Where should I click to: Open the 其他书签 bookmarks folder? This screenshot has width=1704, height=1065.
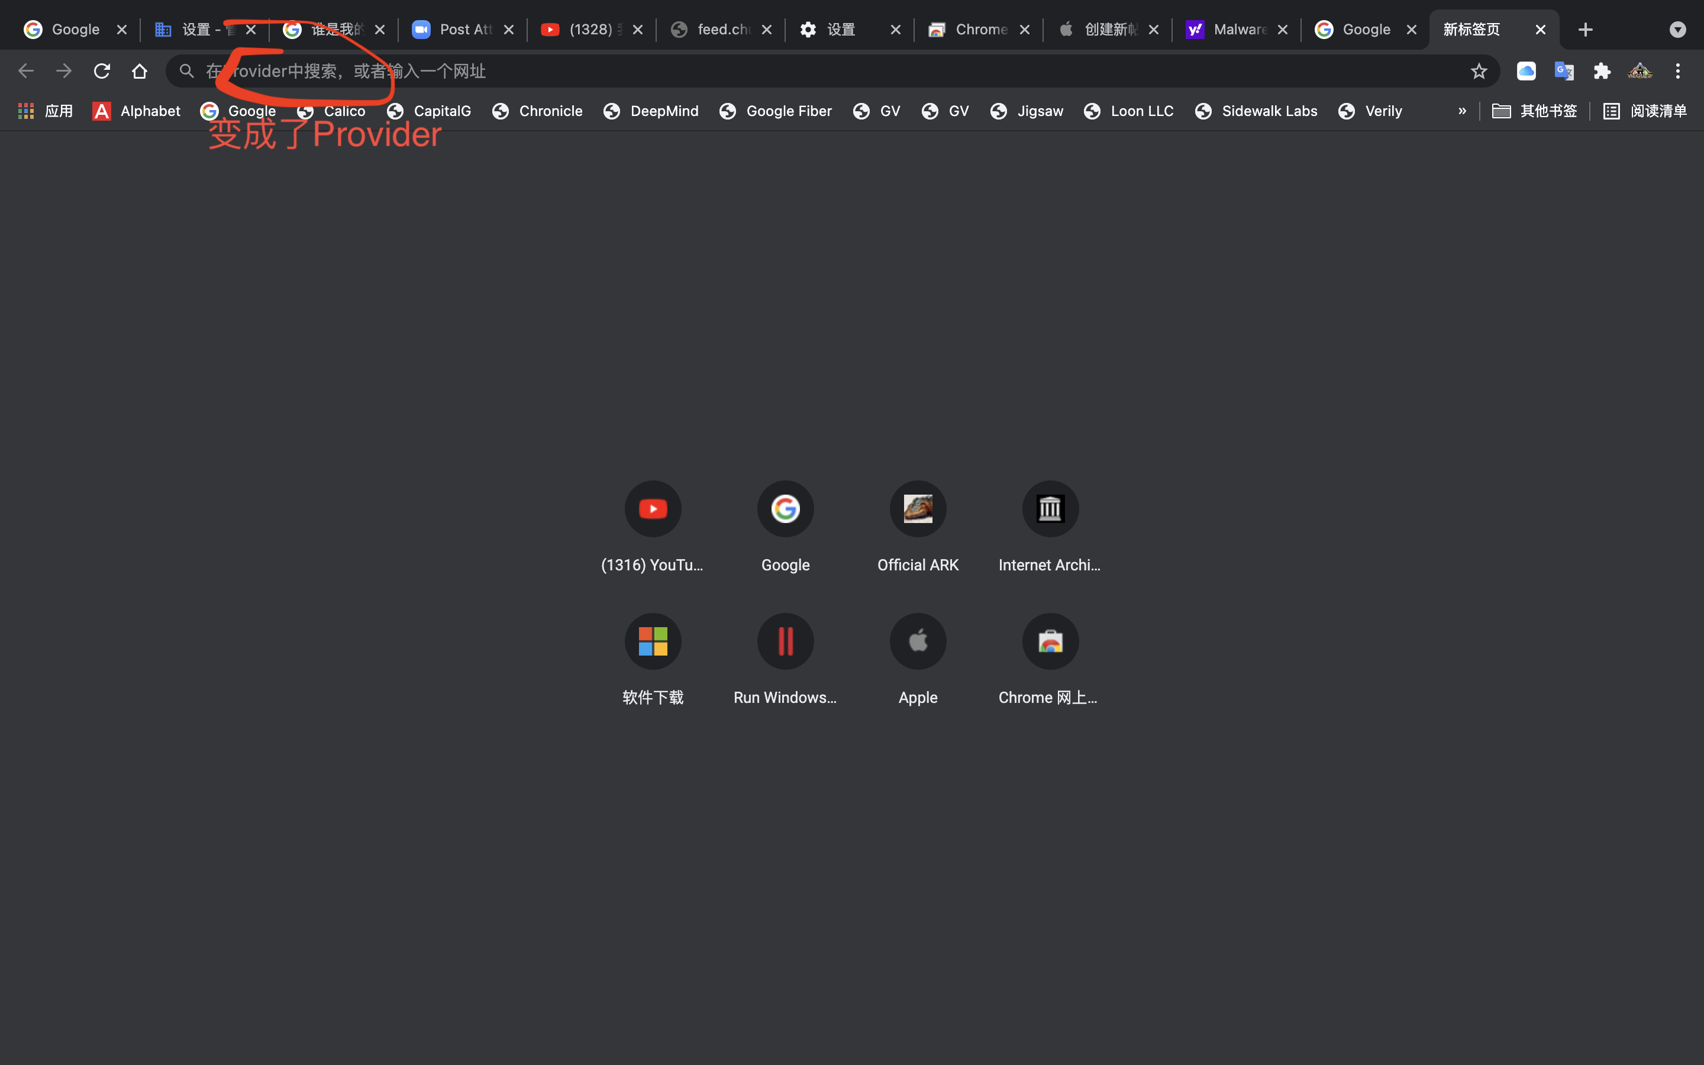[x=1535, y=111]
